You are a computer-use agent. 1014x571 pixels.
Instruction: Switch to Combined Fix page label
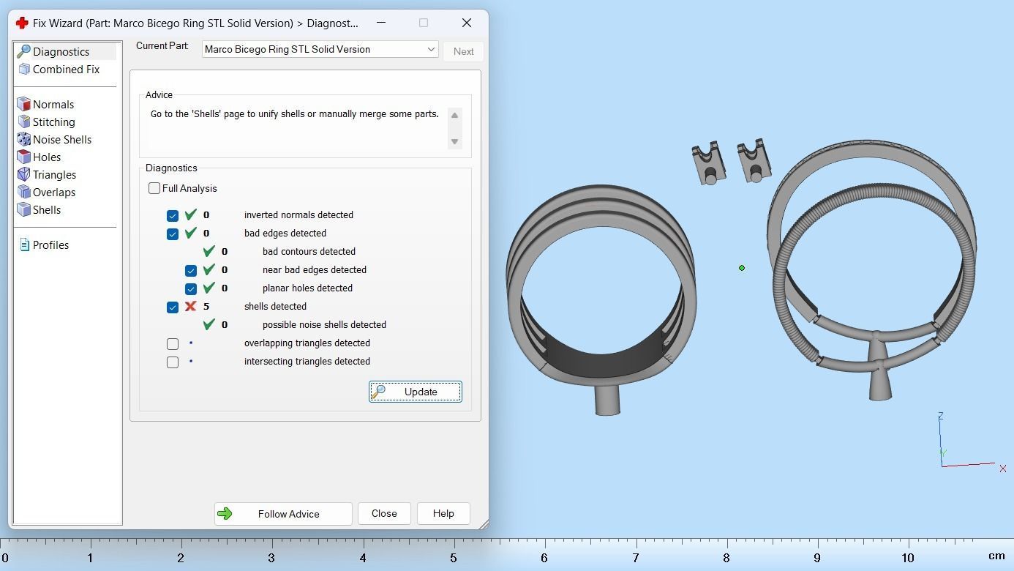point(66,70)
